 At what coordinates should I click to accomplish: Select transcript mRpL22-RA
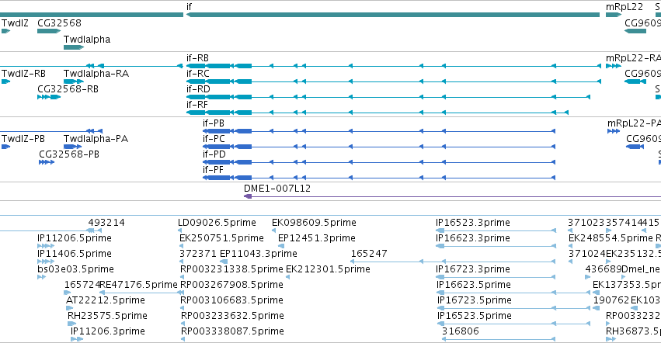(614, 66)
